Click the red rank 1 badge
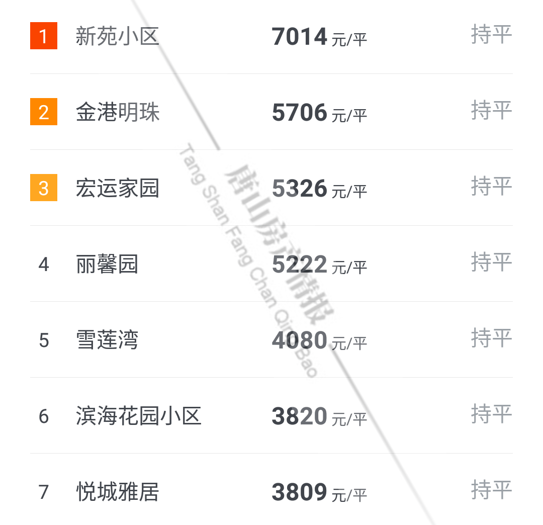This screenshot has height=525, width=543. (x=44, y=36)
